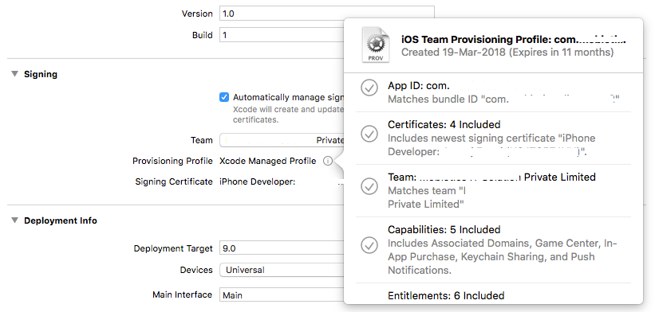Open the Team dropdown
Screen dimensions: 655x312
282,140
